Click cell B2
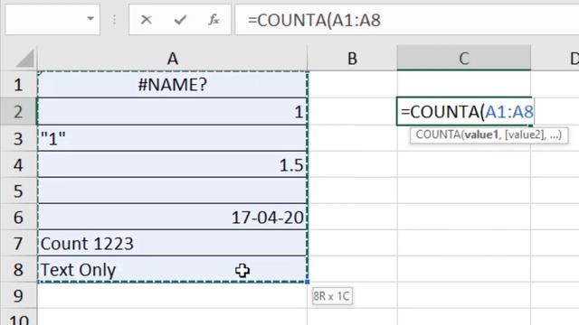This screenshot has height=325, width=579. 352,112
